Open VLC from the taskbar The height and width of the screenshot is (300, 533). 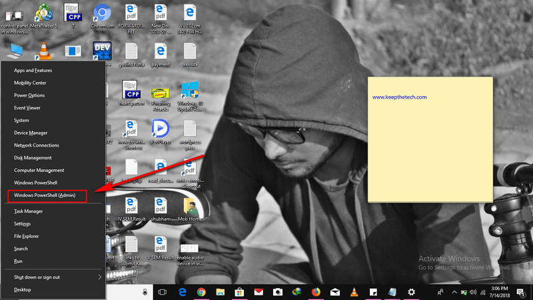tap(354, 292)
